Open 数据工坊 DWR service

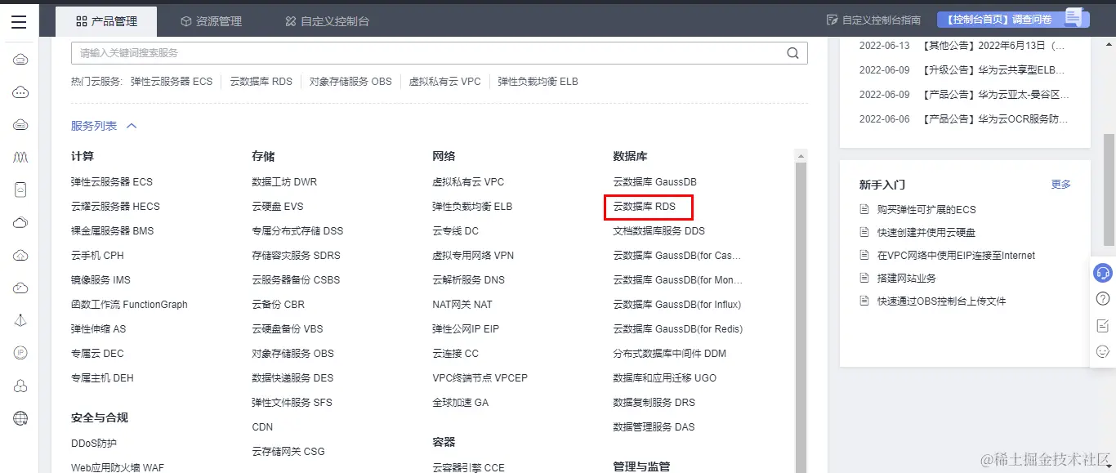coord(284,181)
